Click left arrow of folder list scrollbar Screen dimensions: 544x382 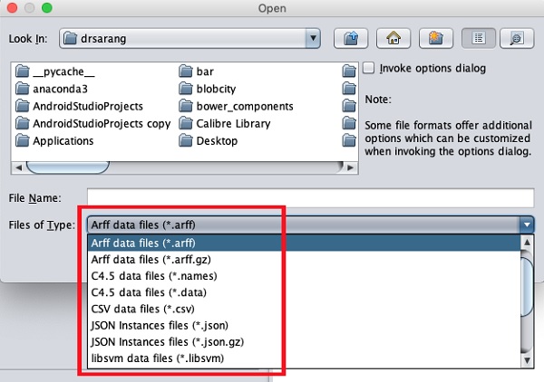19,167
